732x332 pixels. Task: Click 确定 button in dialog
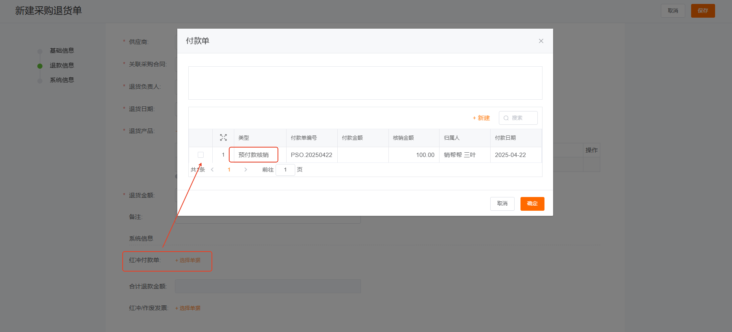pyautogui.click(x=532, y=203)
